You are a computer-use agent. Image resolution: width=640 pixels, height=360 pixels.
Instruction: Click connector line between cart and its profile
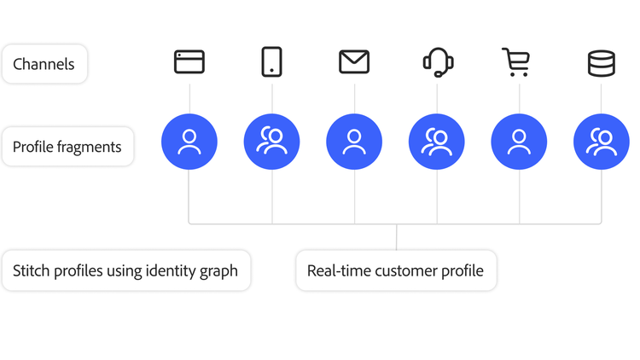point(519,96)
